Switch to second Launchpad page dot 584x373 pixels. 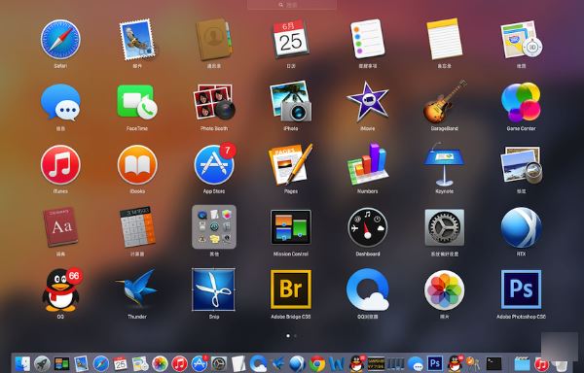pos(295,336)
